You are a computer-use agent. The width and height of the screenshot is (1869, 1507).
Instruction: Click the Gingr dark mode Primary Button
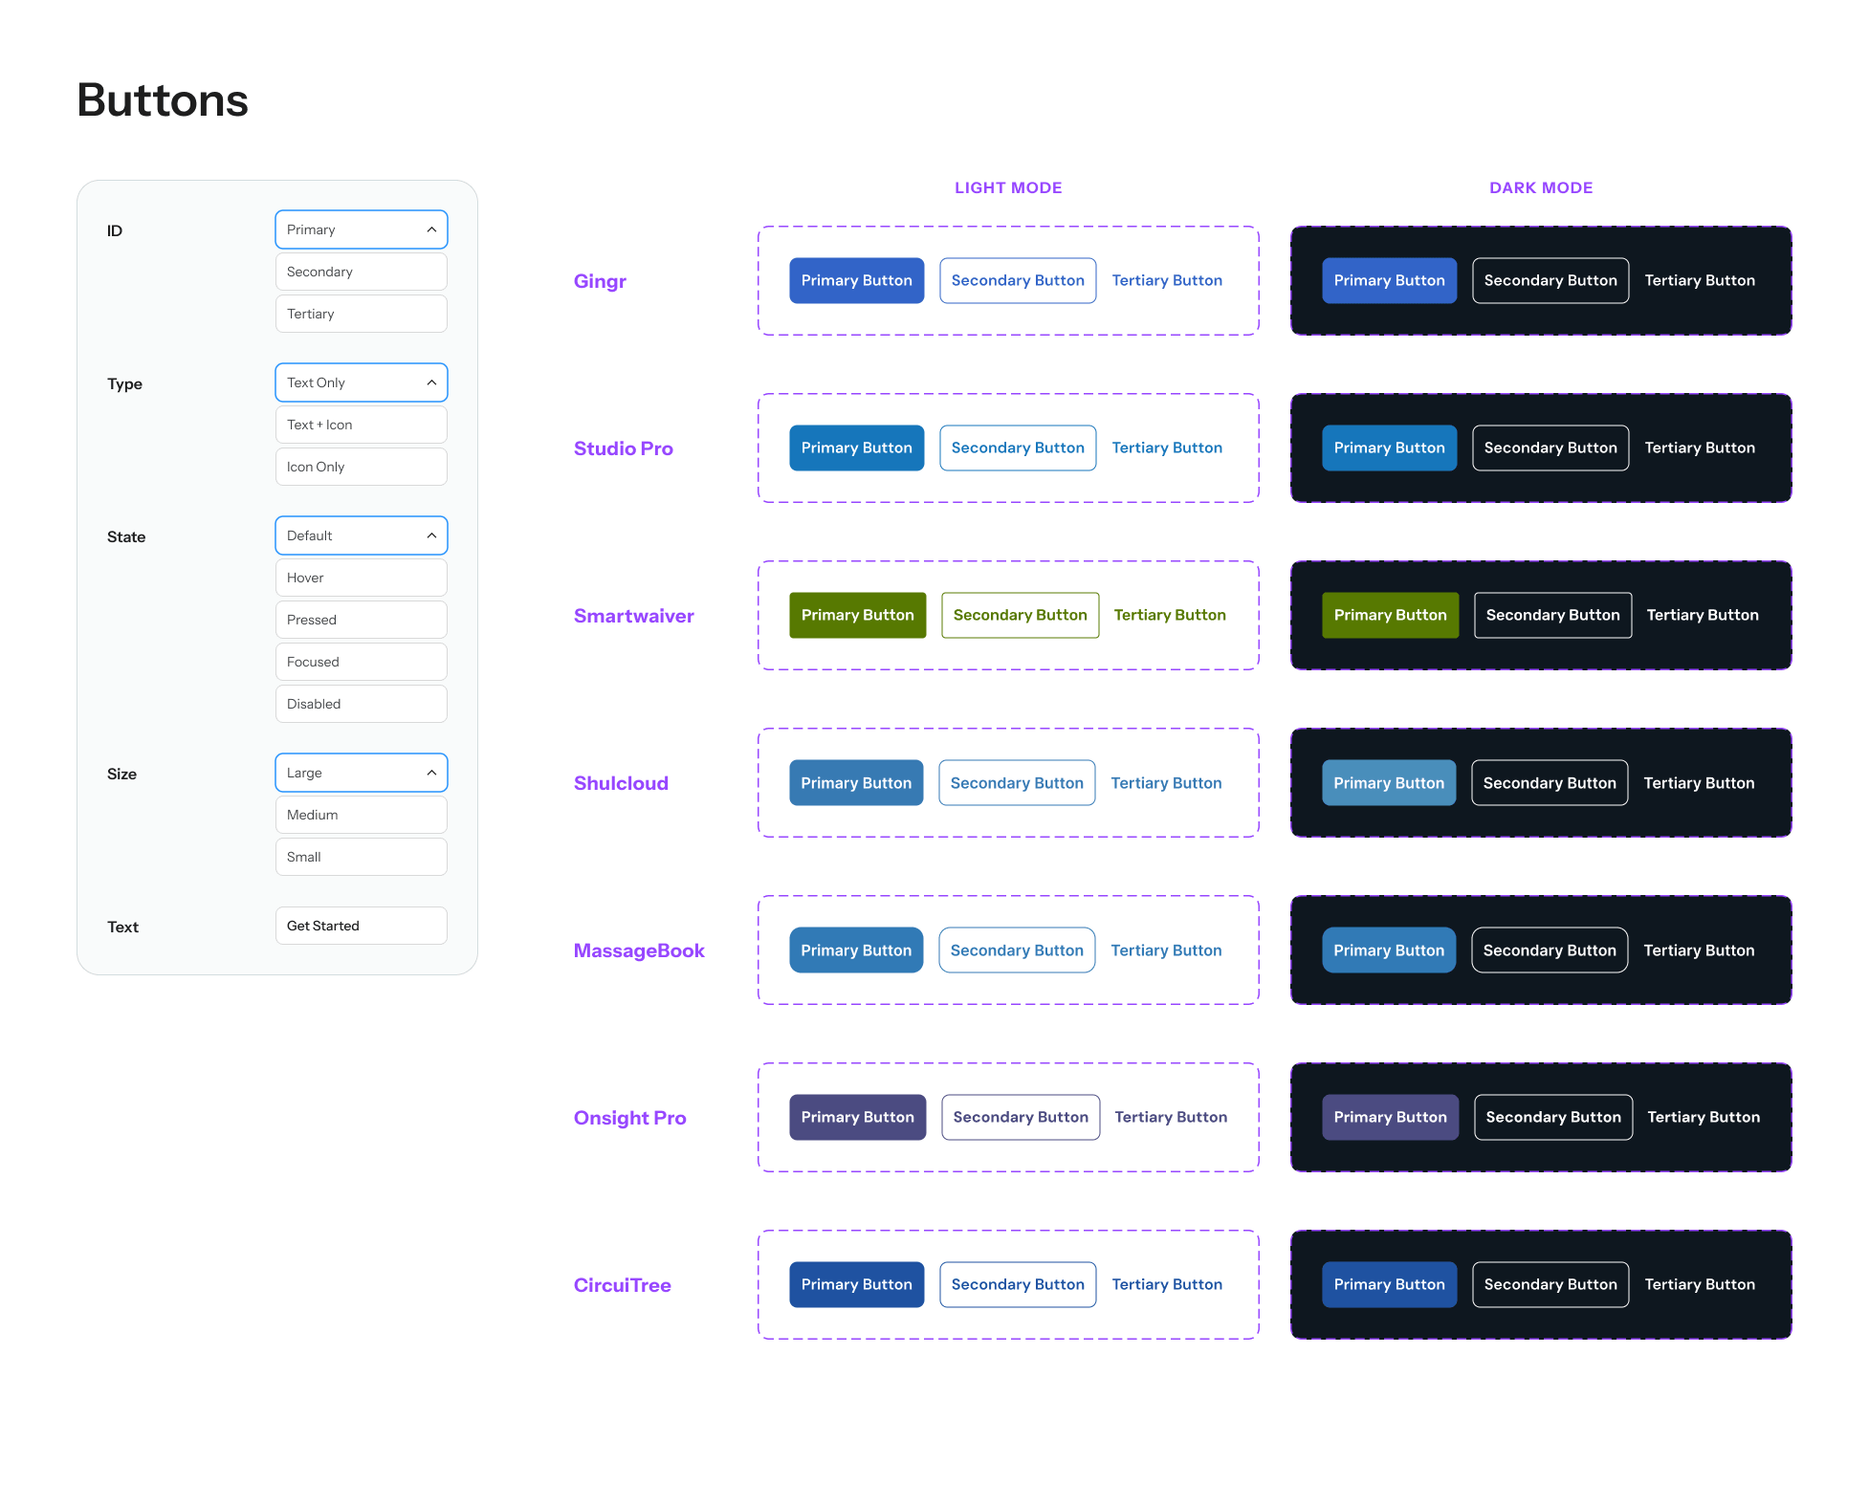1390,280
